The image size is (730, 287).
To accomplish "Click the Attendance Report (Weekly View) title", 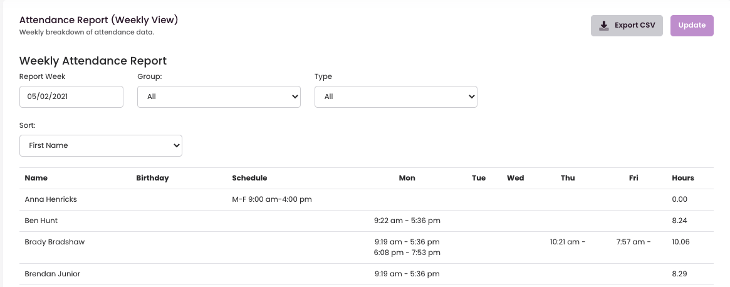I will click(99, 20).
